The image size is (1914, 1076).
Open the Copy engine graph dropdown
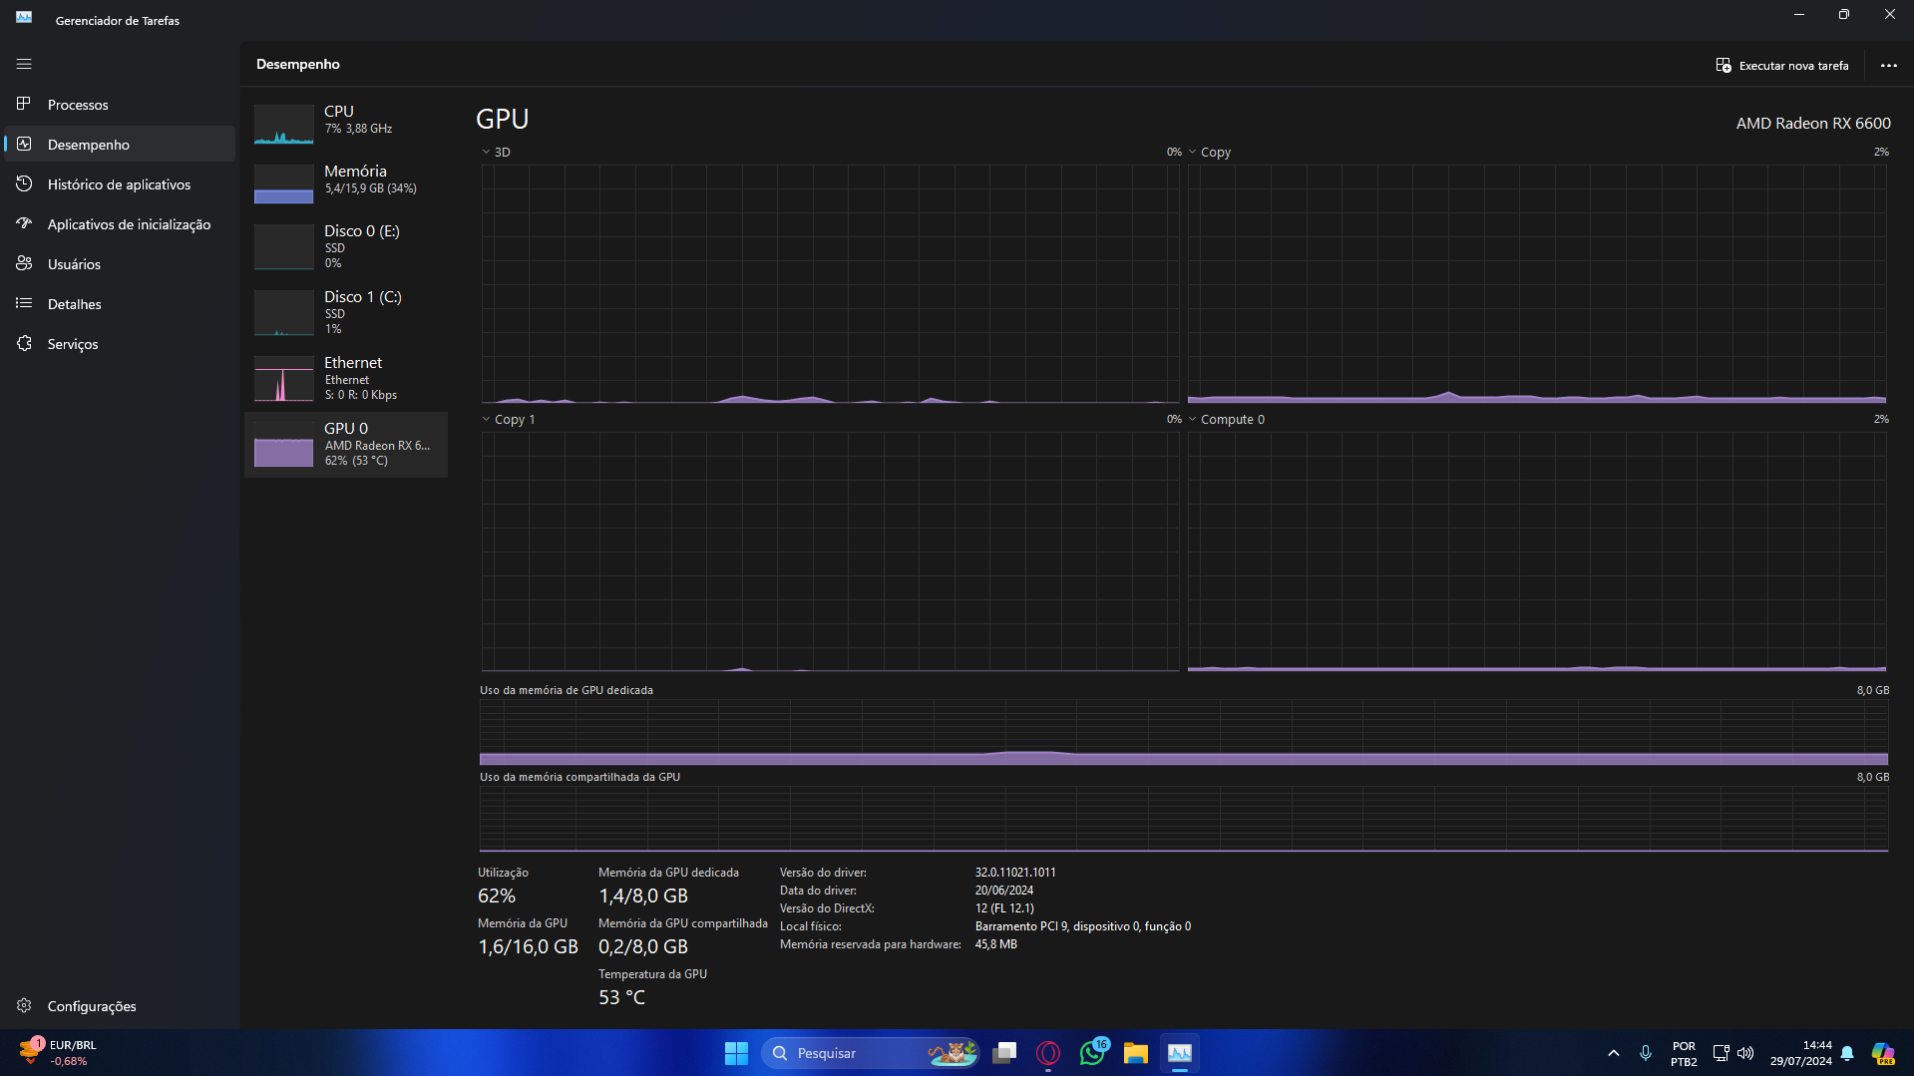pyautogui.click(x=1209, y=153)
